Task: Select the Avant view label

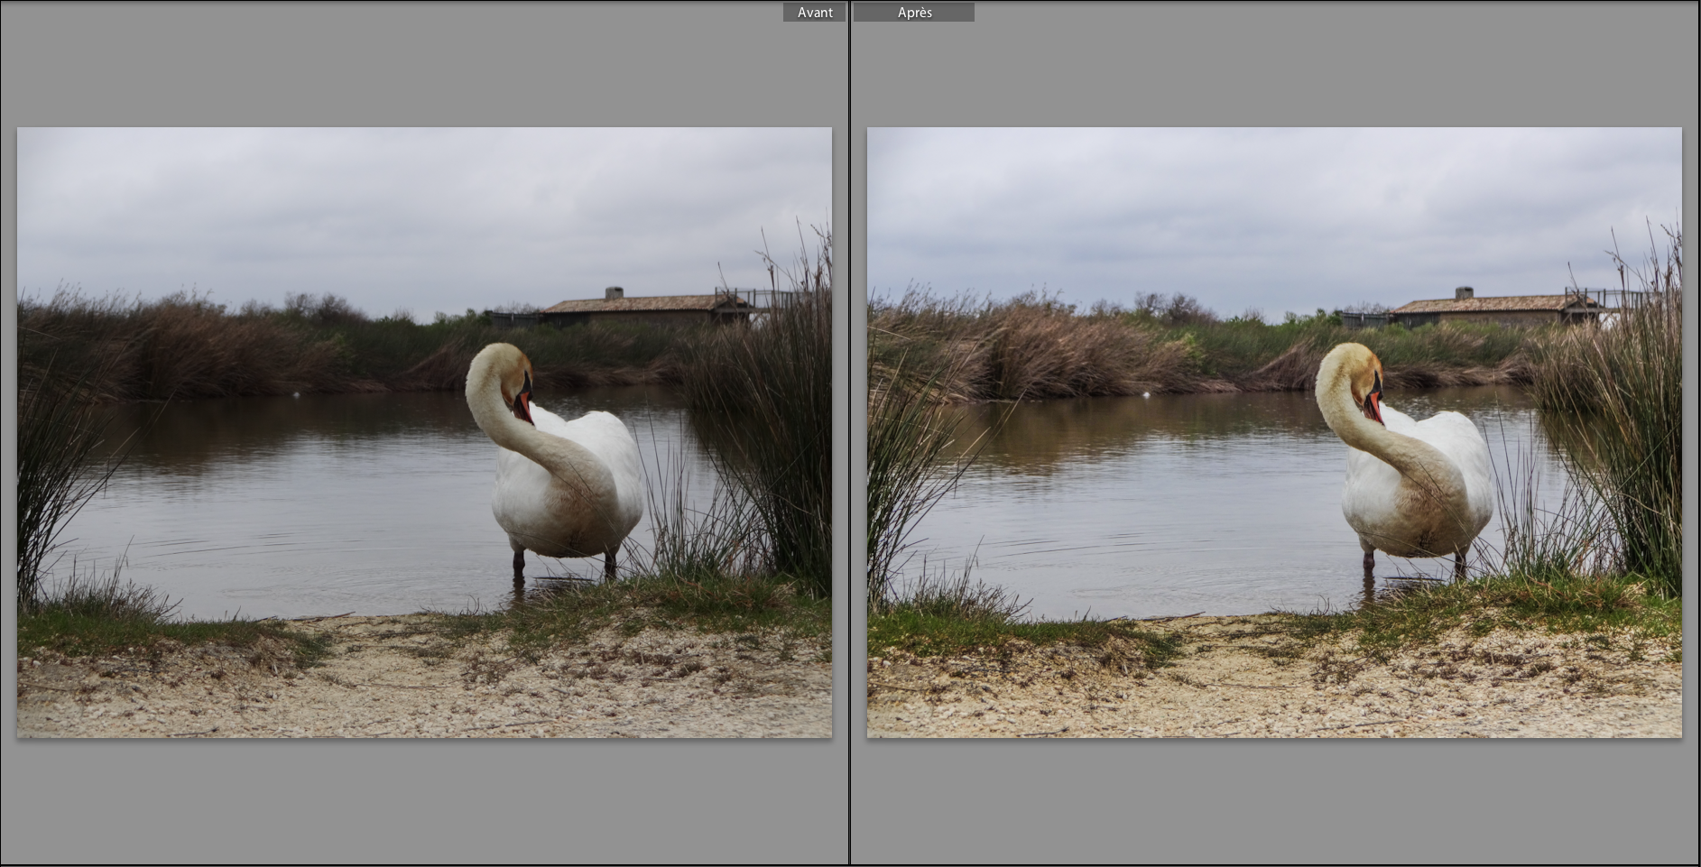Action: click(x=814, y=13)
